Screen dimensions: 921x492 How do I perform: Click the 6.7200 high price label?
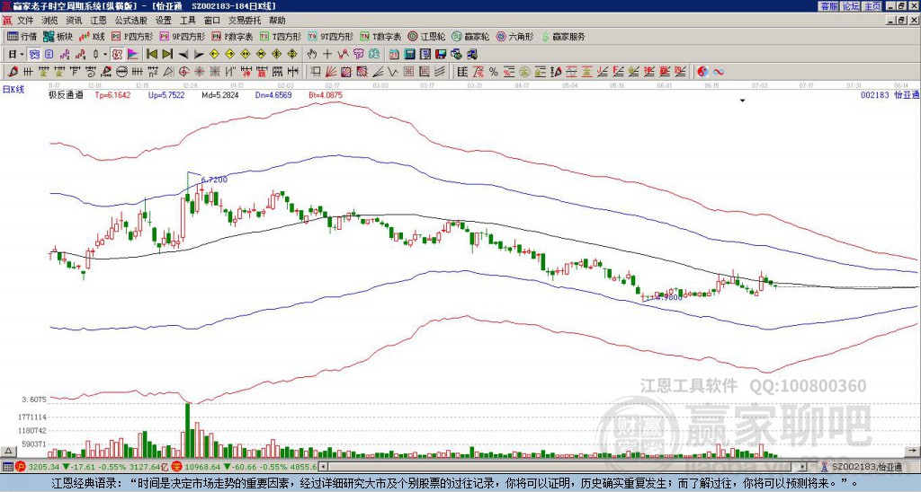[x=214, y=180]
